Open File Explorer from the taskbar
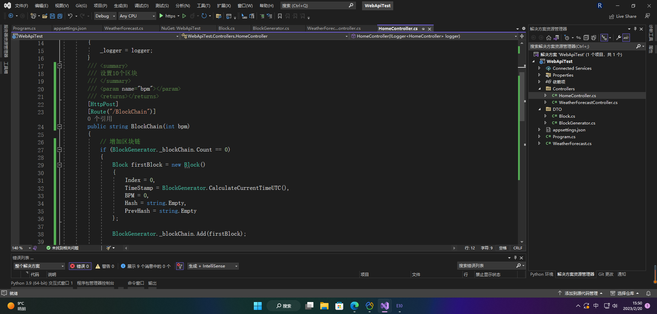Viewport: 657px width, 314px height. 324,306
